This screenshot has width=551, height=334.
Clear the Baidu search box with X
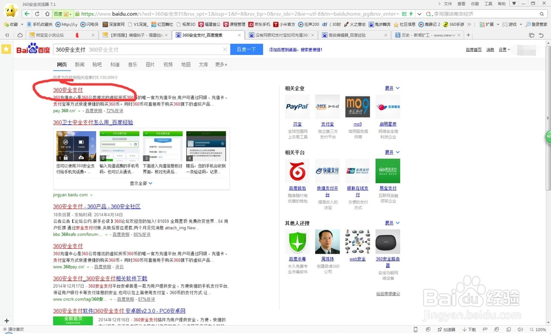click(225, 50)
